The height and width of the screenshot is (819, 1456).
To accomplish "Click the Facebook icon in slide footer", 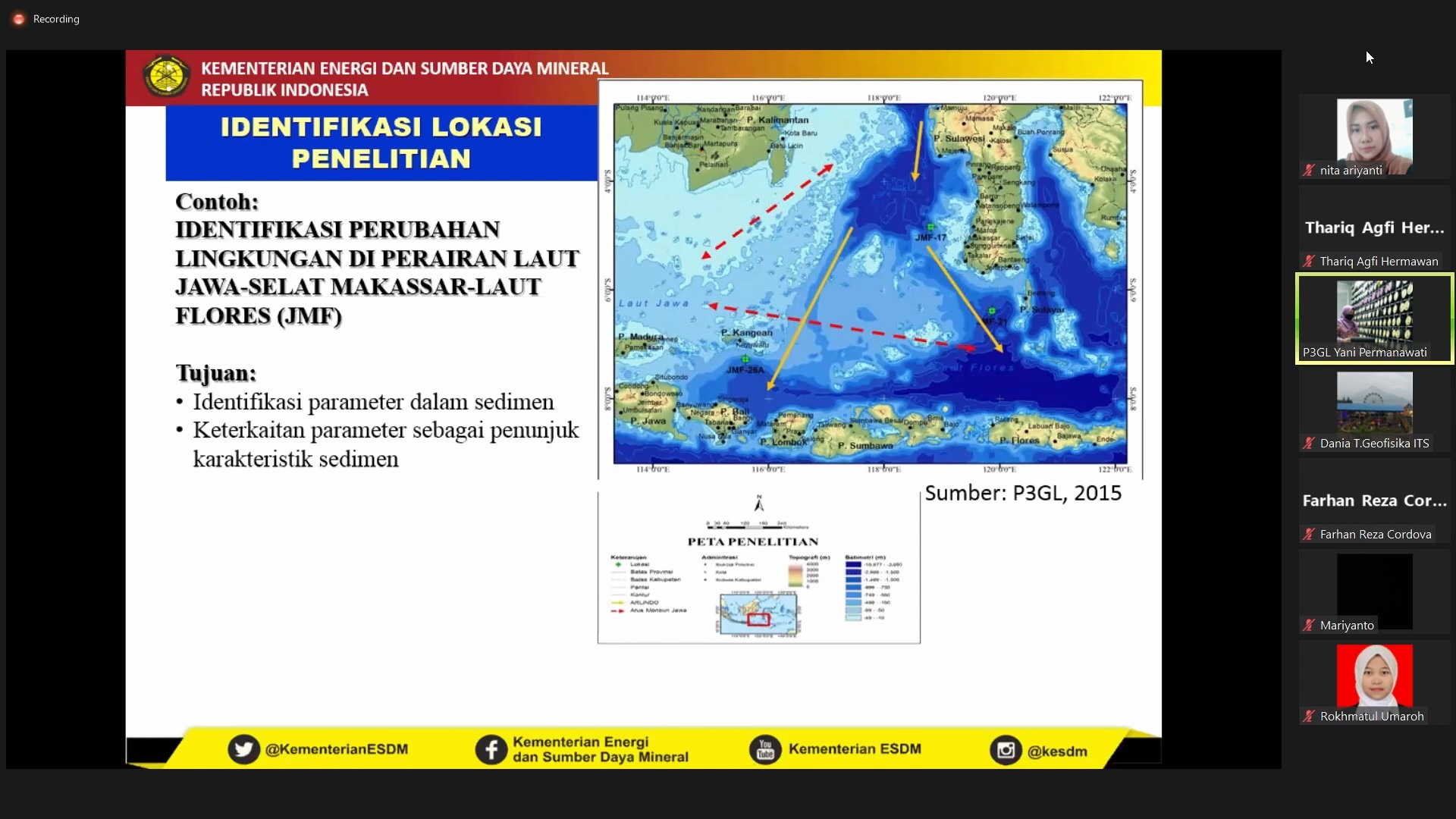I will [x=491, y=749].
